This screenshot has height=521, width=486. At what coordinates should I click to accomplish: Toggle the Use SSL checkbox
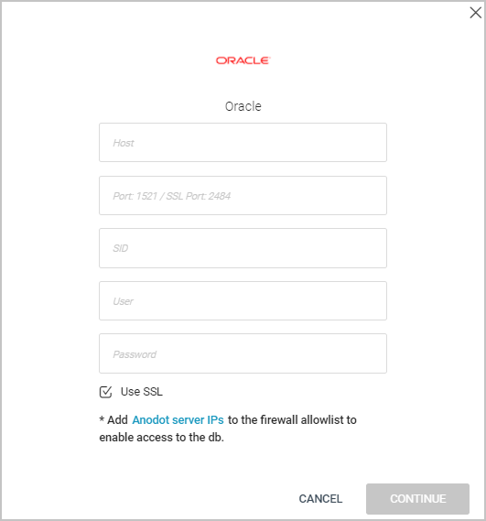pyautogui.click(x=105, y=392)
